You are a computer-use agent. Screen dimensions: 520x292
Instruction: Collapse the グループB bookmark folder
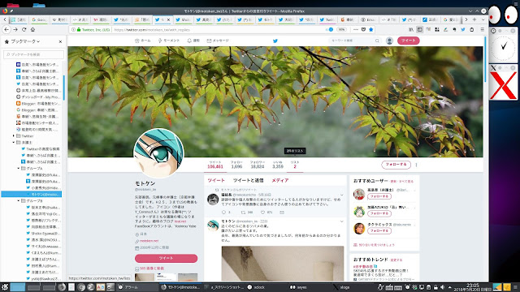pos(19,200)
